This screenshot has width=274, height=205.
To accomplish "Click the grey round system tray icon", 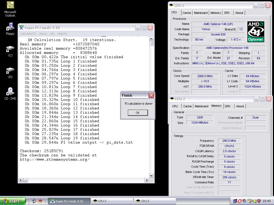I will (244, 201).
